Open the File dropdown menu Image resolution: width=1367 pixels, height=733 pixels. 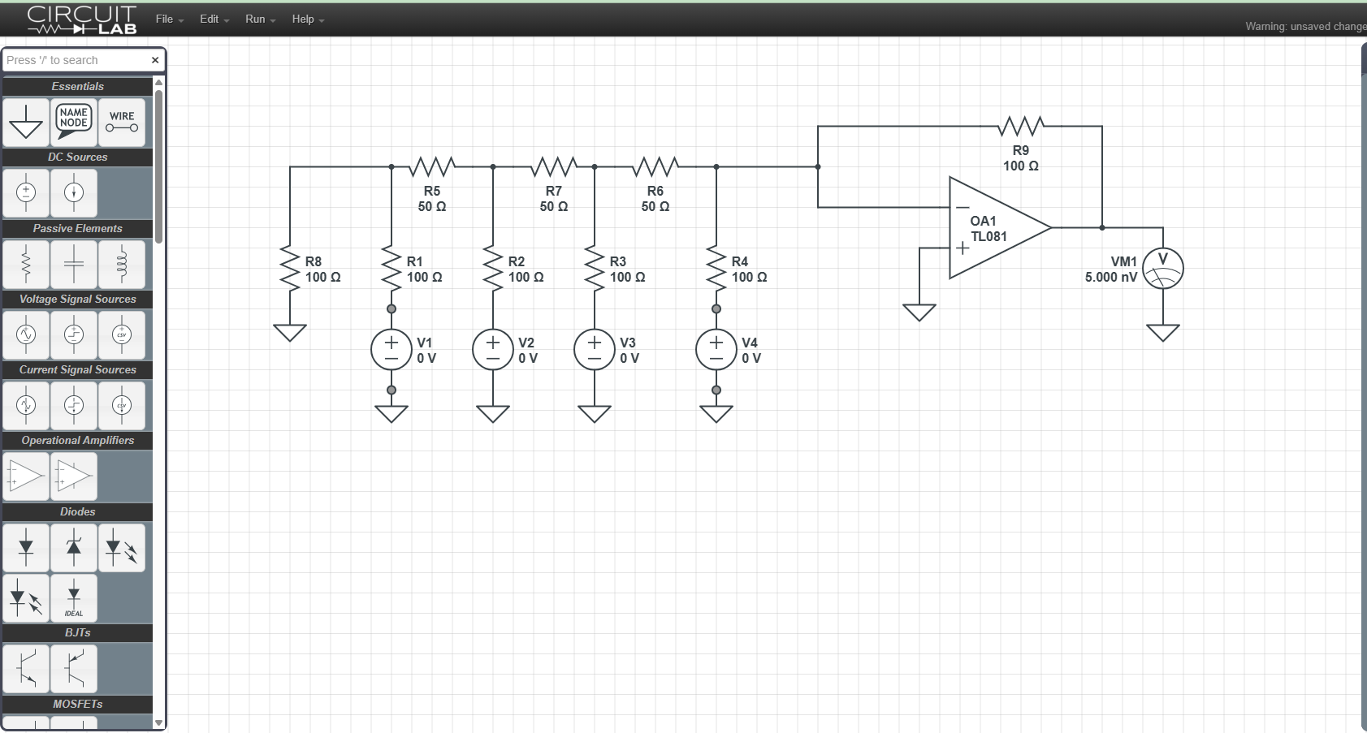[x=170, y=19]
